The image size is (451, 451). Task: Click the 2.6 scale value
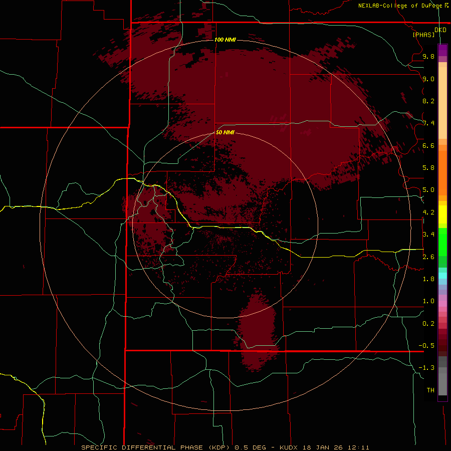428,257
